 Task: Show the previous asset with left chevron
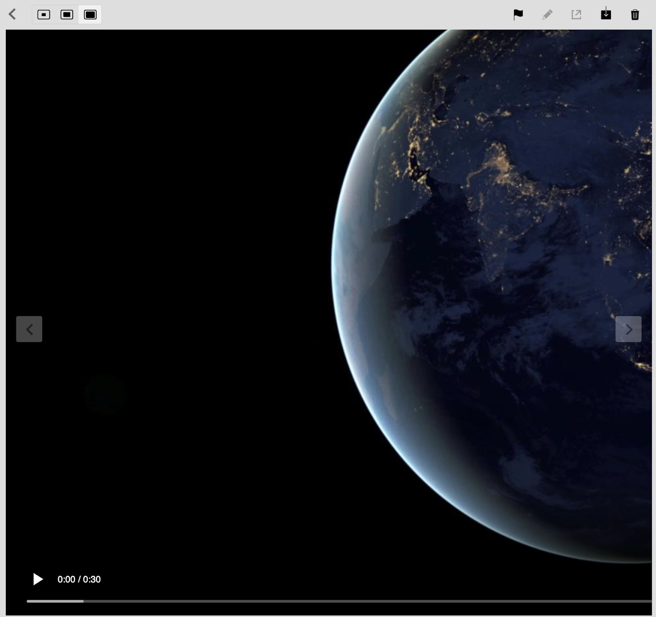click(x=29, y=329)
